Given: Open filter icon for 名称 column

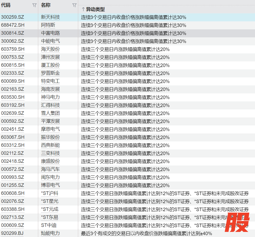Looking at the screenshot, I should [x=74, y=5].
